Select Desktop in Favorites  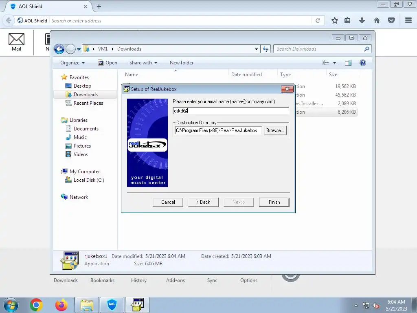coord(82,86)
